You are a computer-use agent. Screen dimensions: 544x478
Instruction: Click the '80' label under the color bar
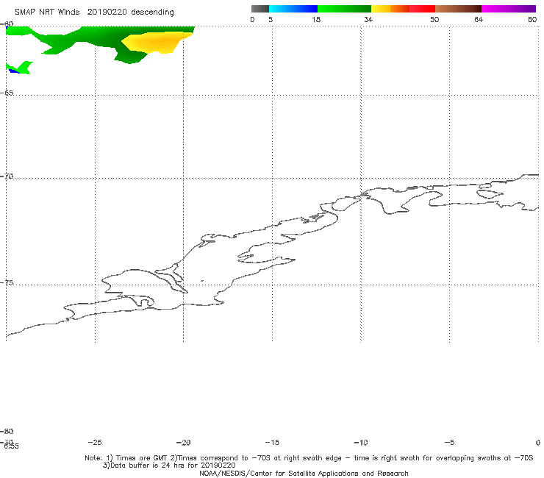click(x=532, y=20)
